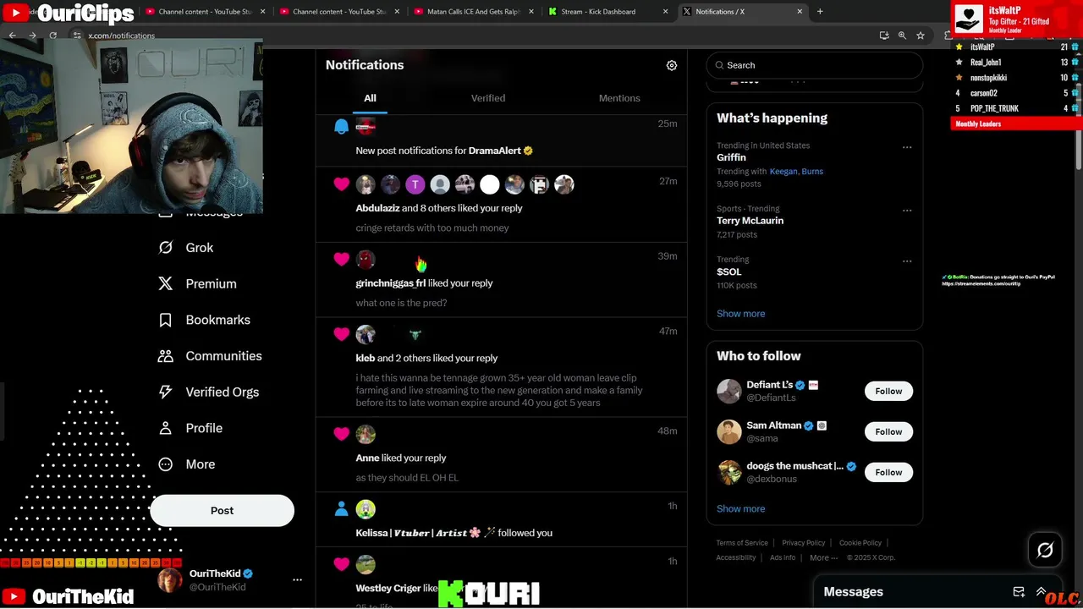Viewport: 1083px width, 609px height.
Task: Open more options for Griffin trend
Action: click(907, 147)
